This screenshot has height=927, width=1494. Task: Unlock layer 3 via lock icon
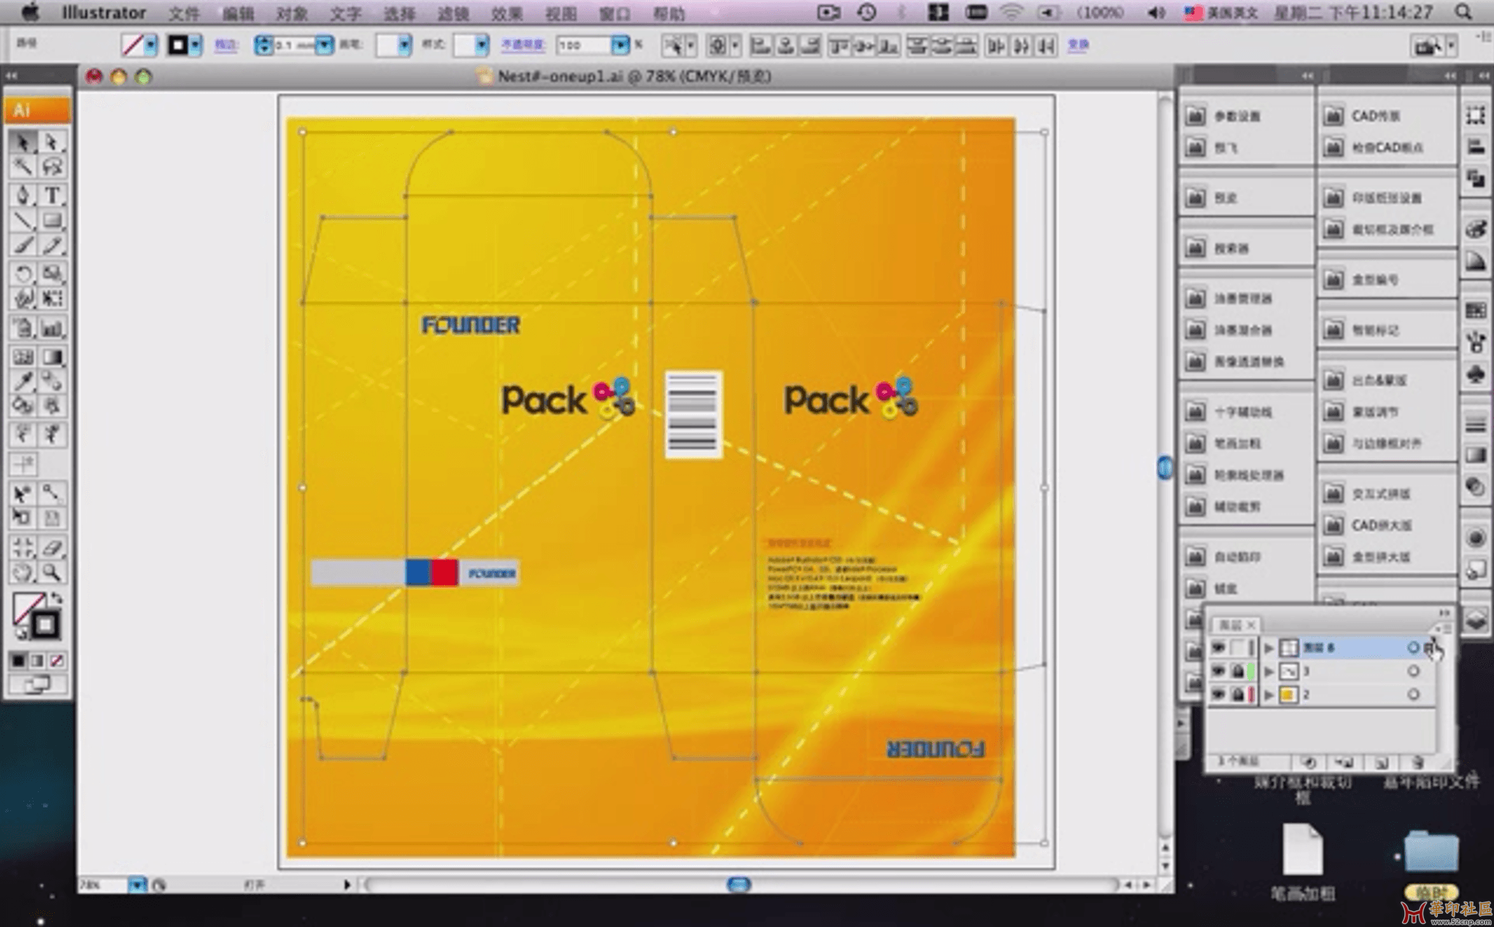tap(1238, 671)
